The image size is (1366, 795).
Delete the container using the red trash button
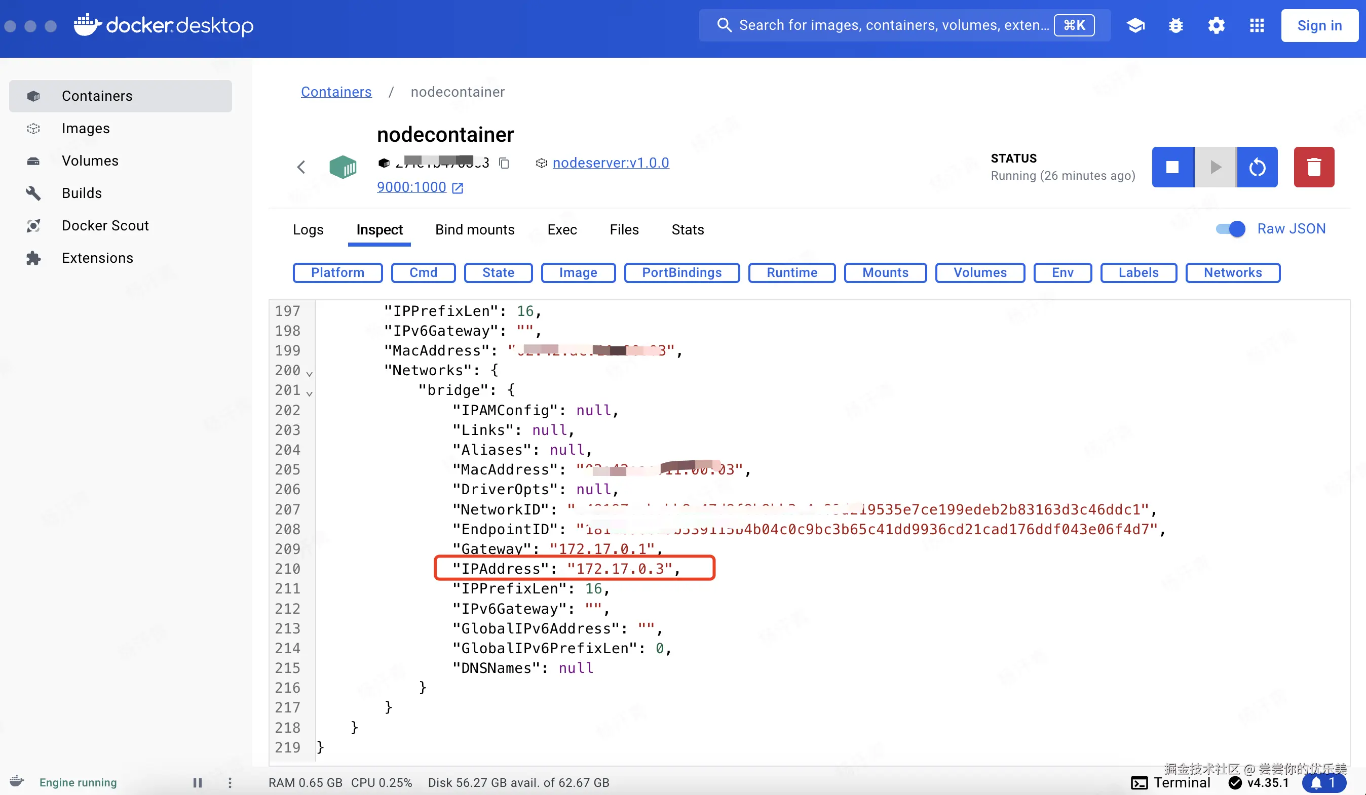[1313, 167]
